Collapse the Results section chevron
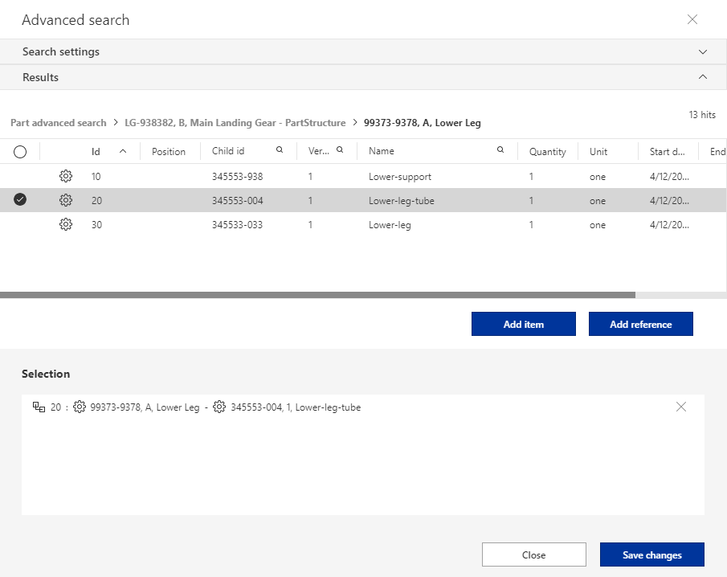Image resolution: width=727 pixels, height=577 pixels. point(703,76)
